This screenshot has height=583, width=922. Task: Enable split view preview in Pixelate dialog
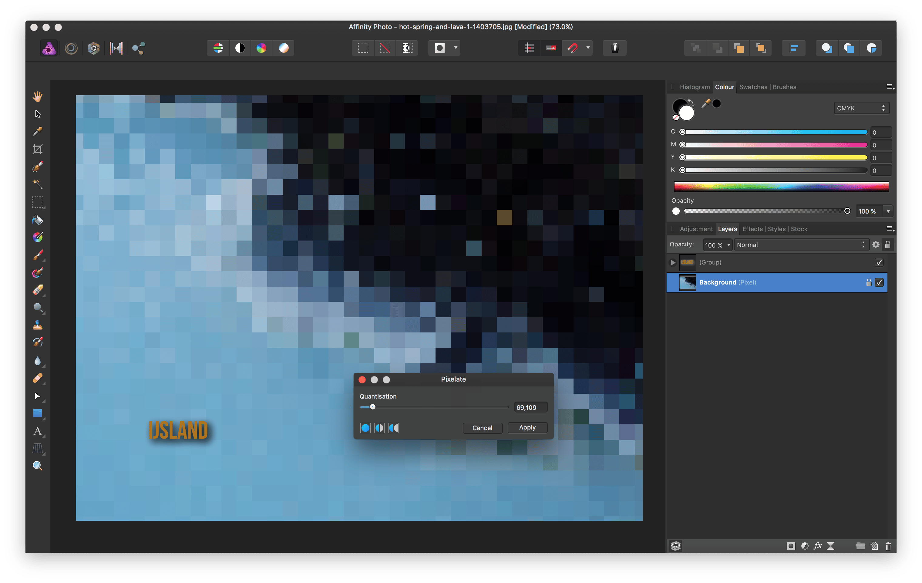379,428
